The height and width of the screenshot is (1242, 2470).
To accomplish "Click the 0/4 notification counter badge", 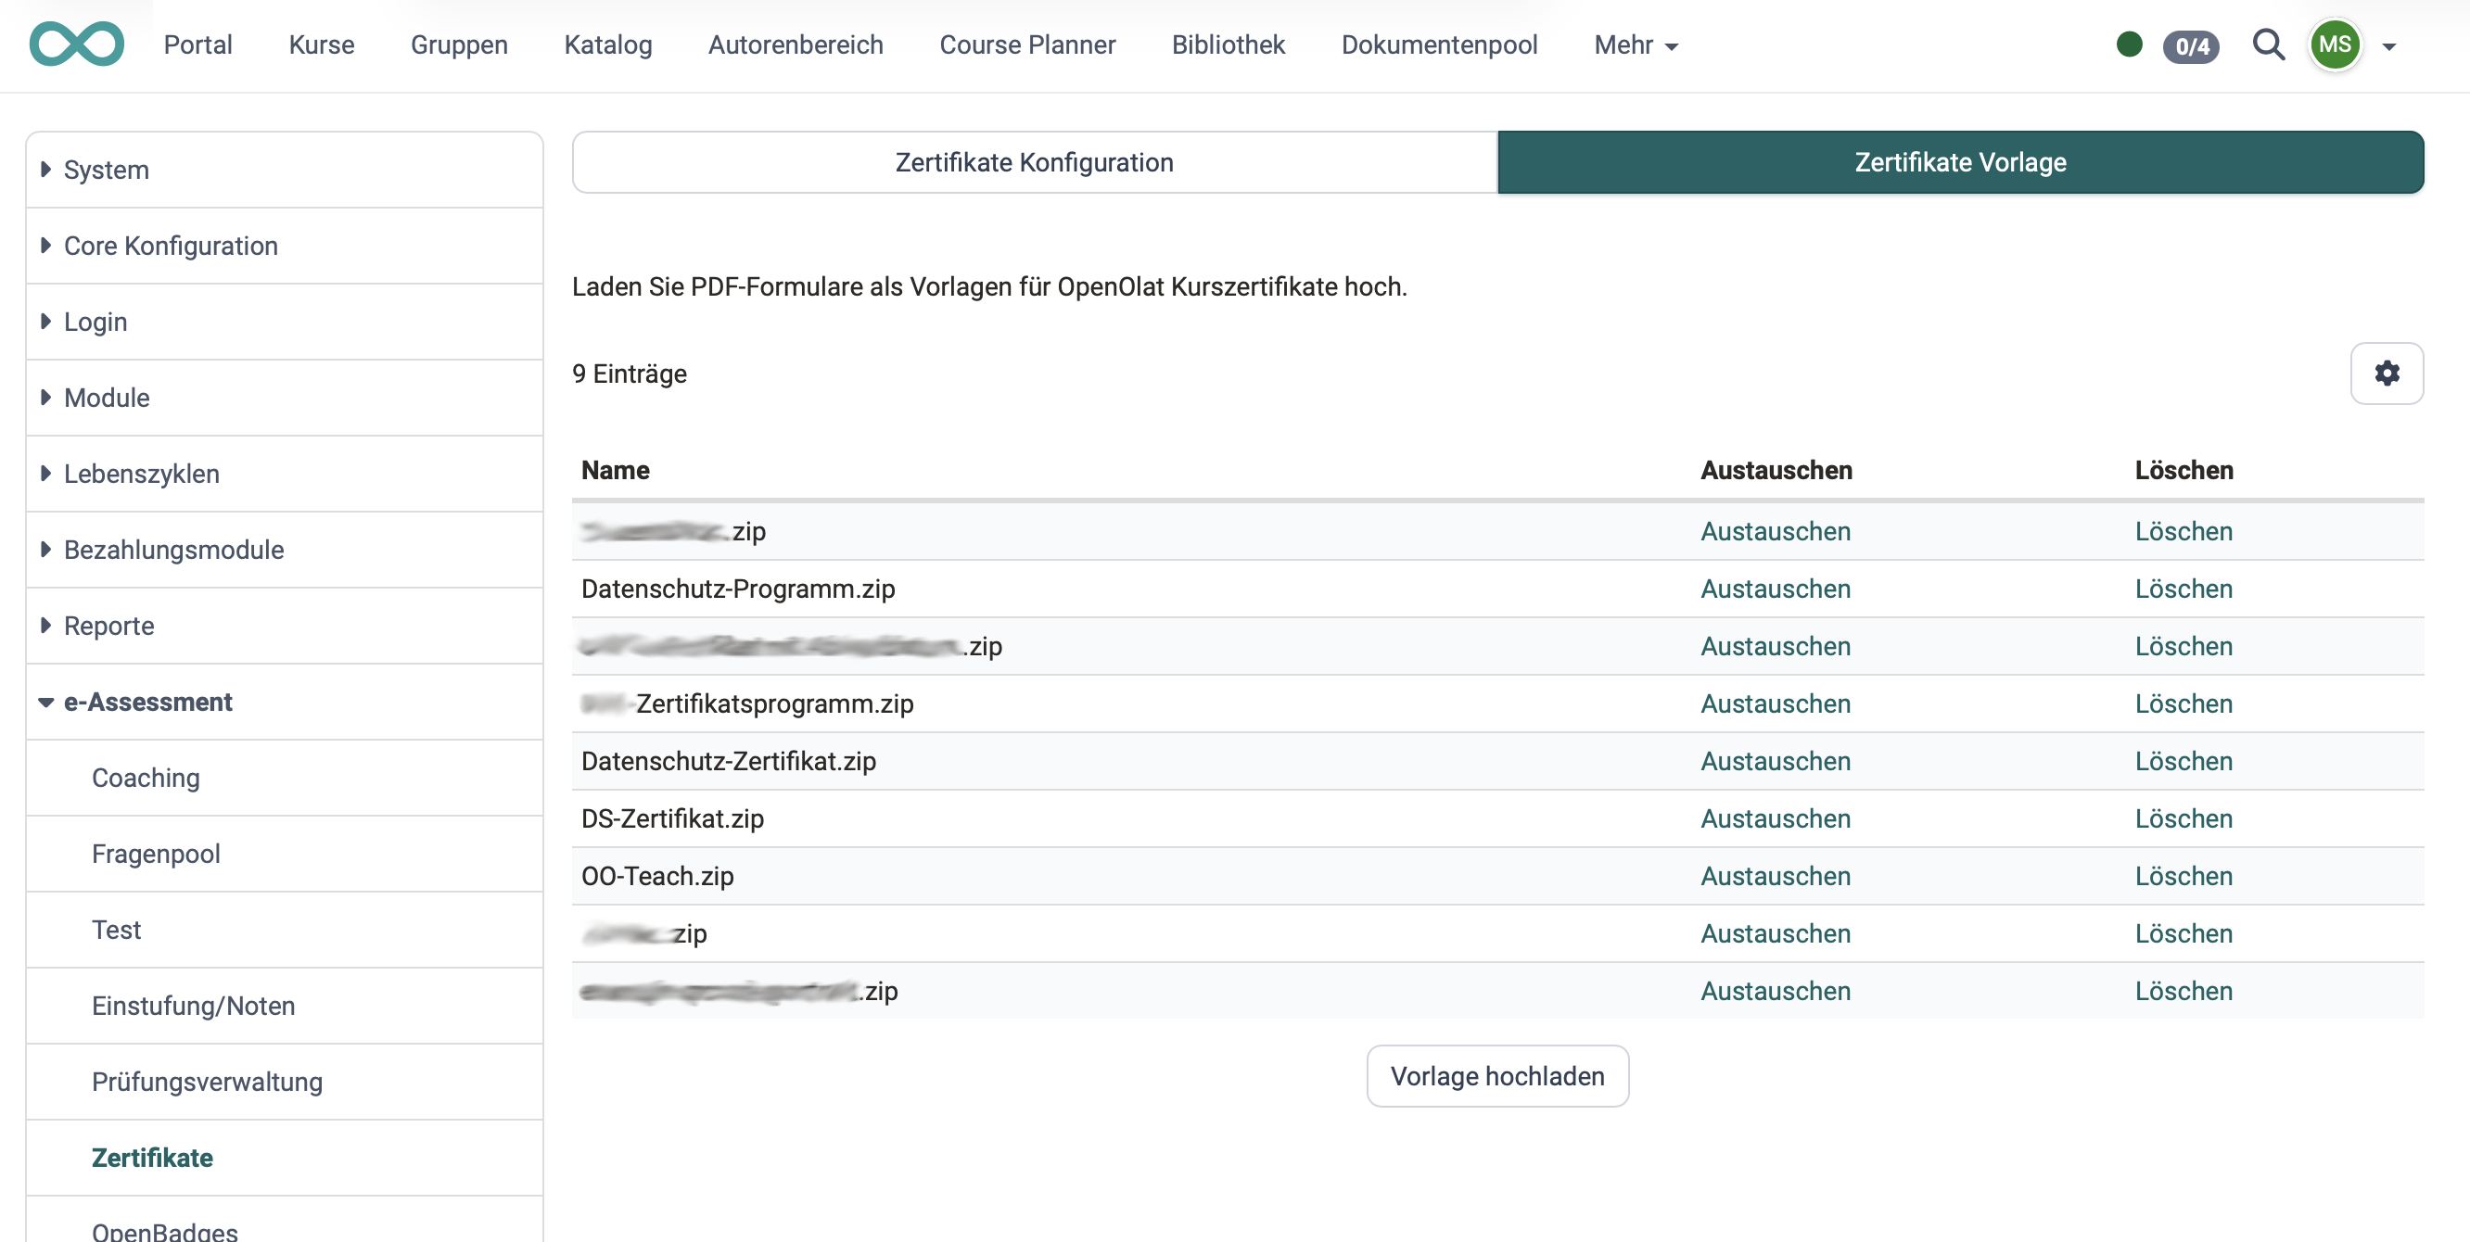I will [x=2191, y=47].
